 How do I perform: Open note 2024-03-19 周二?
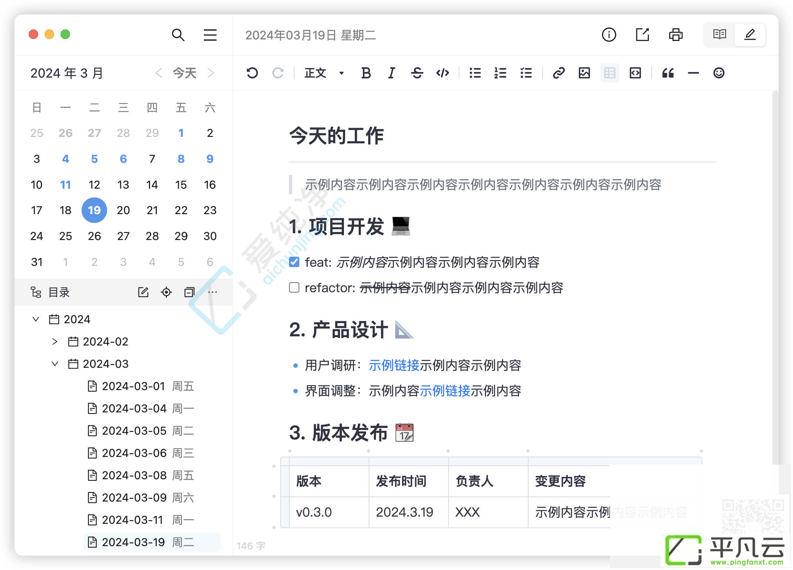tap(152, 542)
